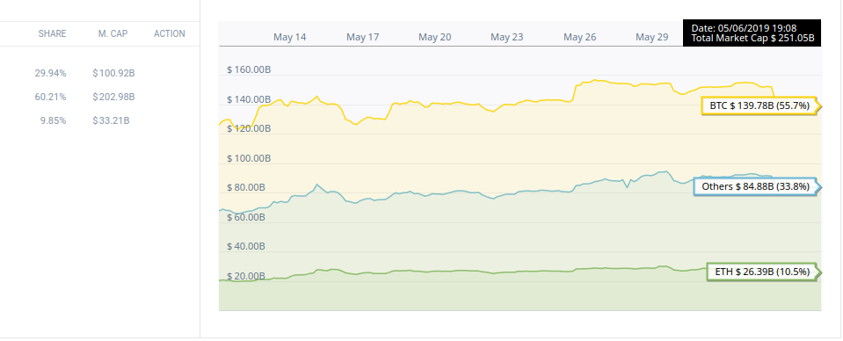Click the Total Market Cap tooltip box

tap(752, 33)
